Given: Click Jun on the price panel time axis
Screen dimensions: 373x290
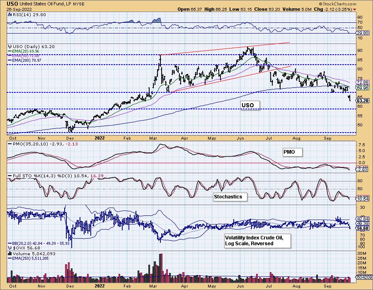Looking at the screenshot, I should click(x=240, y=138).
